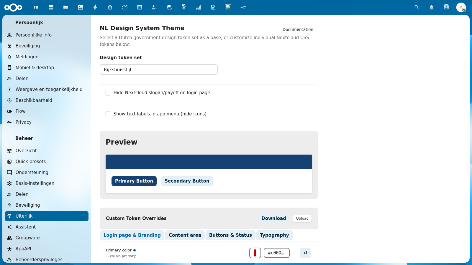This screenshot has width=472, height=265.
Task: Enable Hide Nextcloud slogan on login page
Action: click(x=108, y=93)
